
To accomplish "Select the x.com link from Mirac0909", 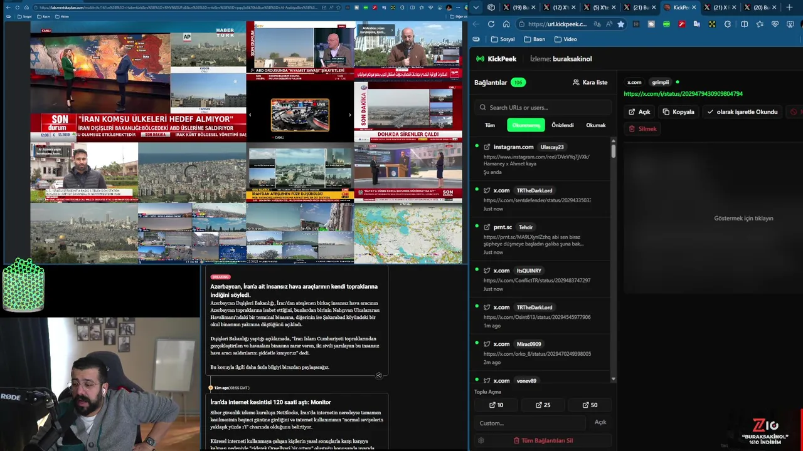I will [541, 353].
